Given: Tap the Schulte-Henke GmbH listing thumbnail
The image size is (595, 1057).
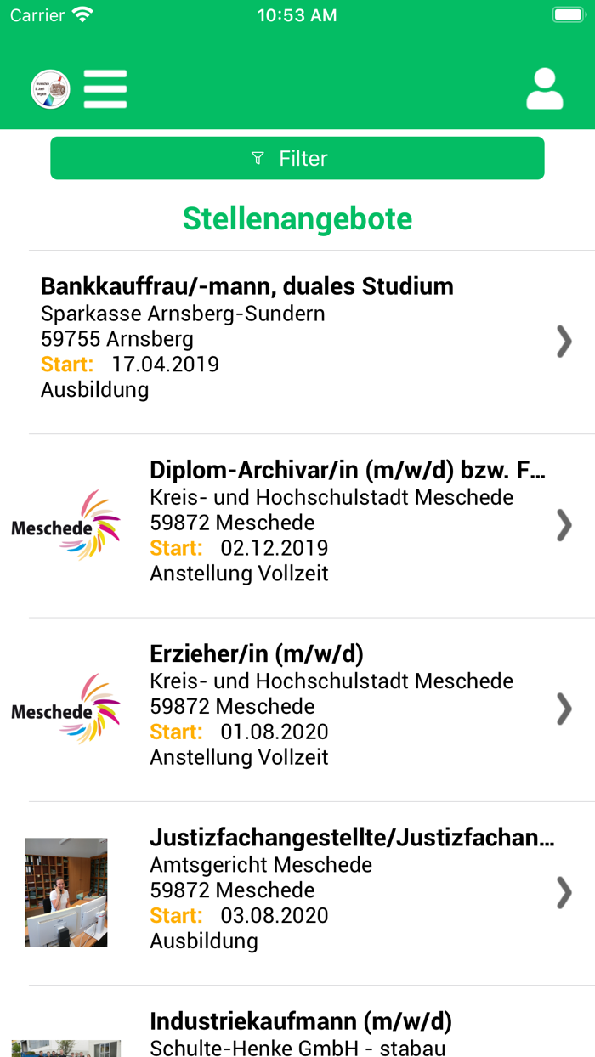Looking at the screenshot, I should point(66,1048).
